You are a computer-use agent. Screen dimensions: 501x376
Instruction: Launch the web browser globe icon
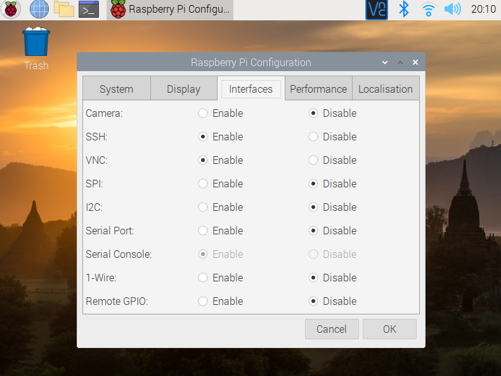[39, 10]
